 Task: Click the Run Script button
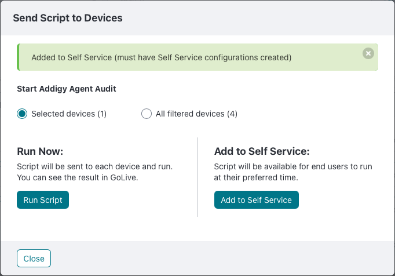(43, 200)
